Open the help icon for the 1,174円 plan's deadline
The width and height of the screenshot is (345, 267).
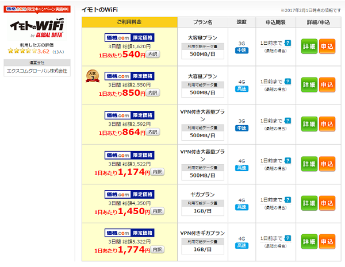coord(288,161)
